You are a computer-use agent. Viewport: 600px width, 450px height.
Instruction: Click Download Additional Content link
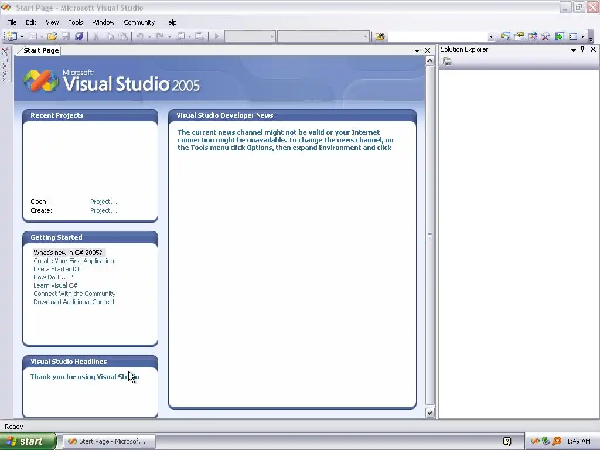click(x=74, y=302)
